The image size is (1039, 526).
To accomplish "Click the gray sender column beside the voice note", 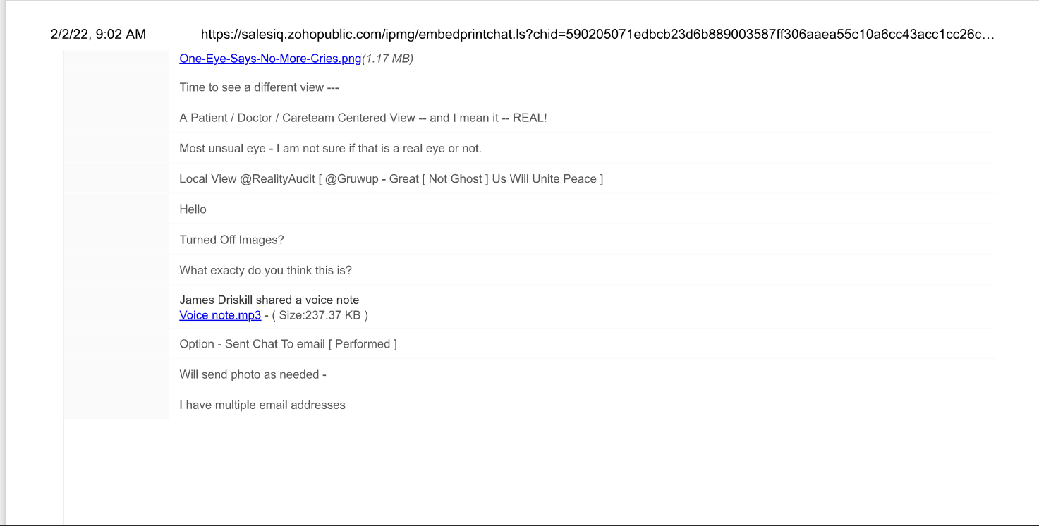I will [116, 307].
